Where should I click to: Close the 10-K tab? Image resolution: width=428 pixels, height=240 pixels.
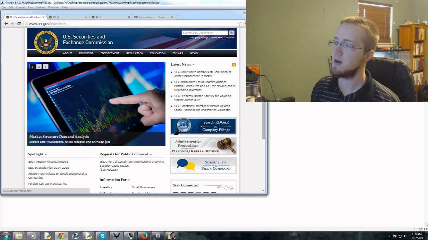[129, 17]
